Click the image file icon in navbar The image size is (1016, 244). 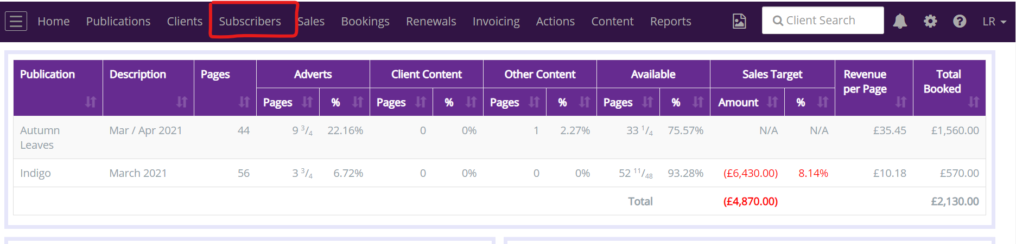click(x=739, y=21)
